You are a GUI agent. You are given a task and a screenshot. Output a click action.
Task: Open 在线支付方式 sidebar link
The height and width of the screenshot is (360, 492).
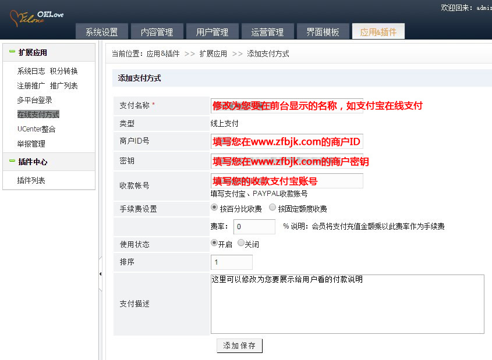38,115
